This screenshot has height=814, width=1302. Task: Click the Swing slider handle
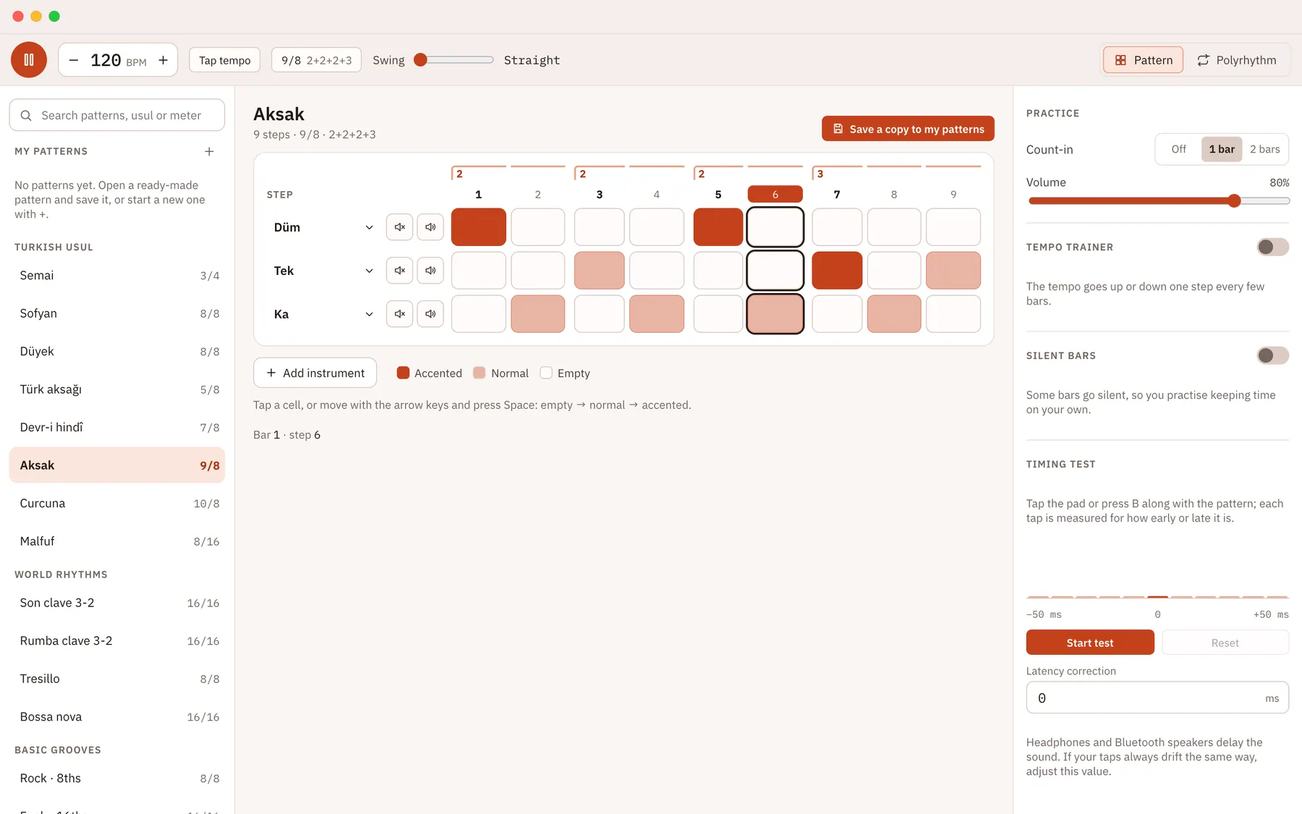pos(420,60)
